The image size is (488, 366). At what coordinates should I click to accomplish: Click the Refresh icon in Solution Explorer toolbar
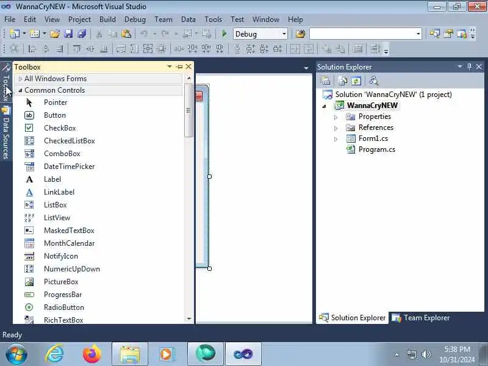click(356, 81)
